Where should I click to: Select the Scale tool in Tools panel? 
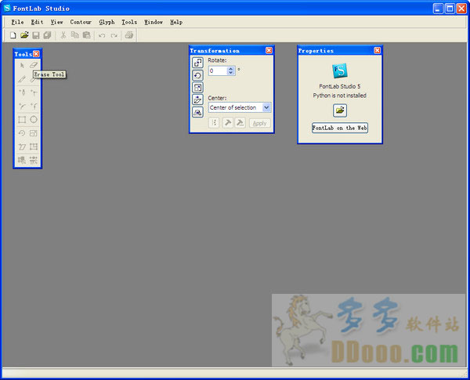click(x=34, y=133)
